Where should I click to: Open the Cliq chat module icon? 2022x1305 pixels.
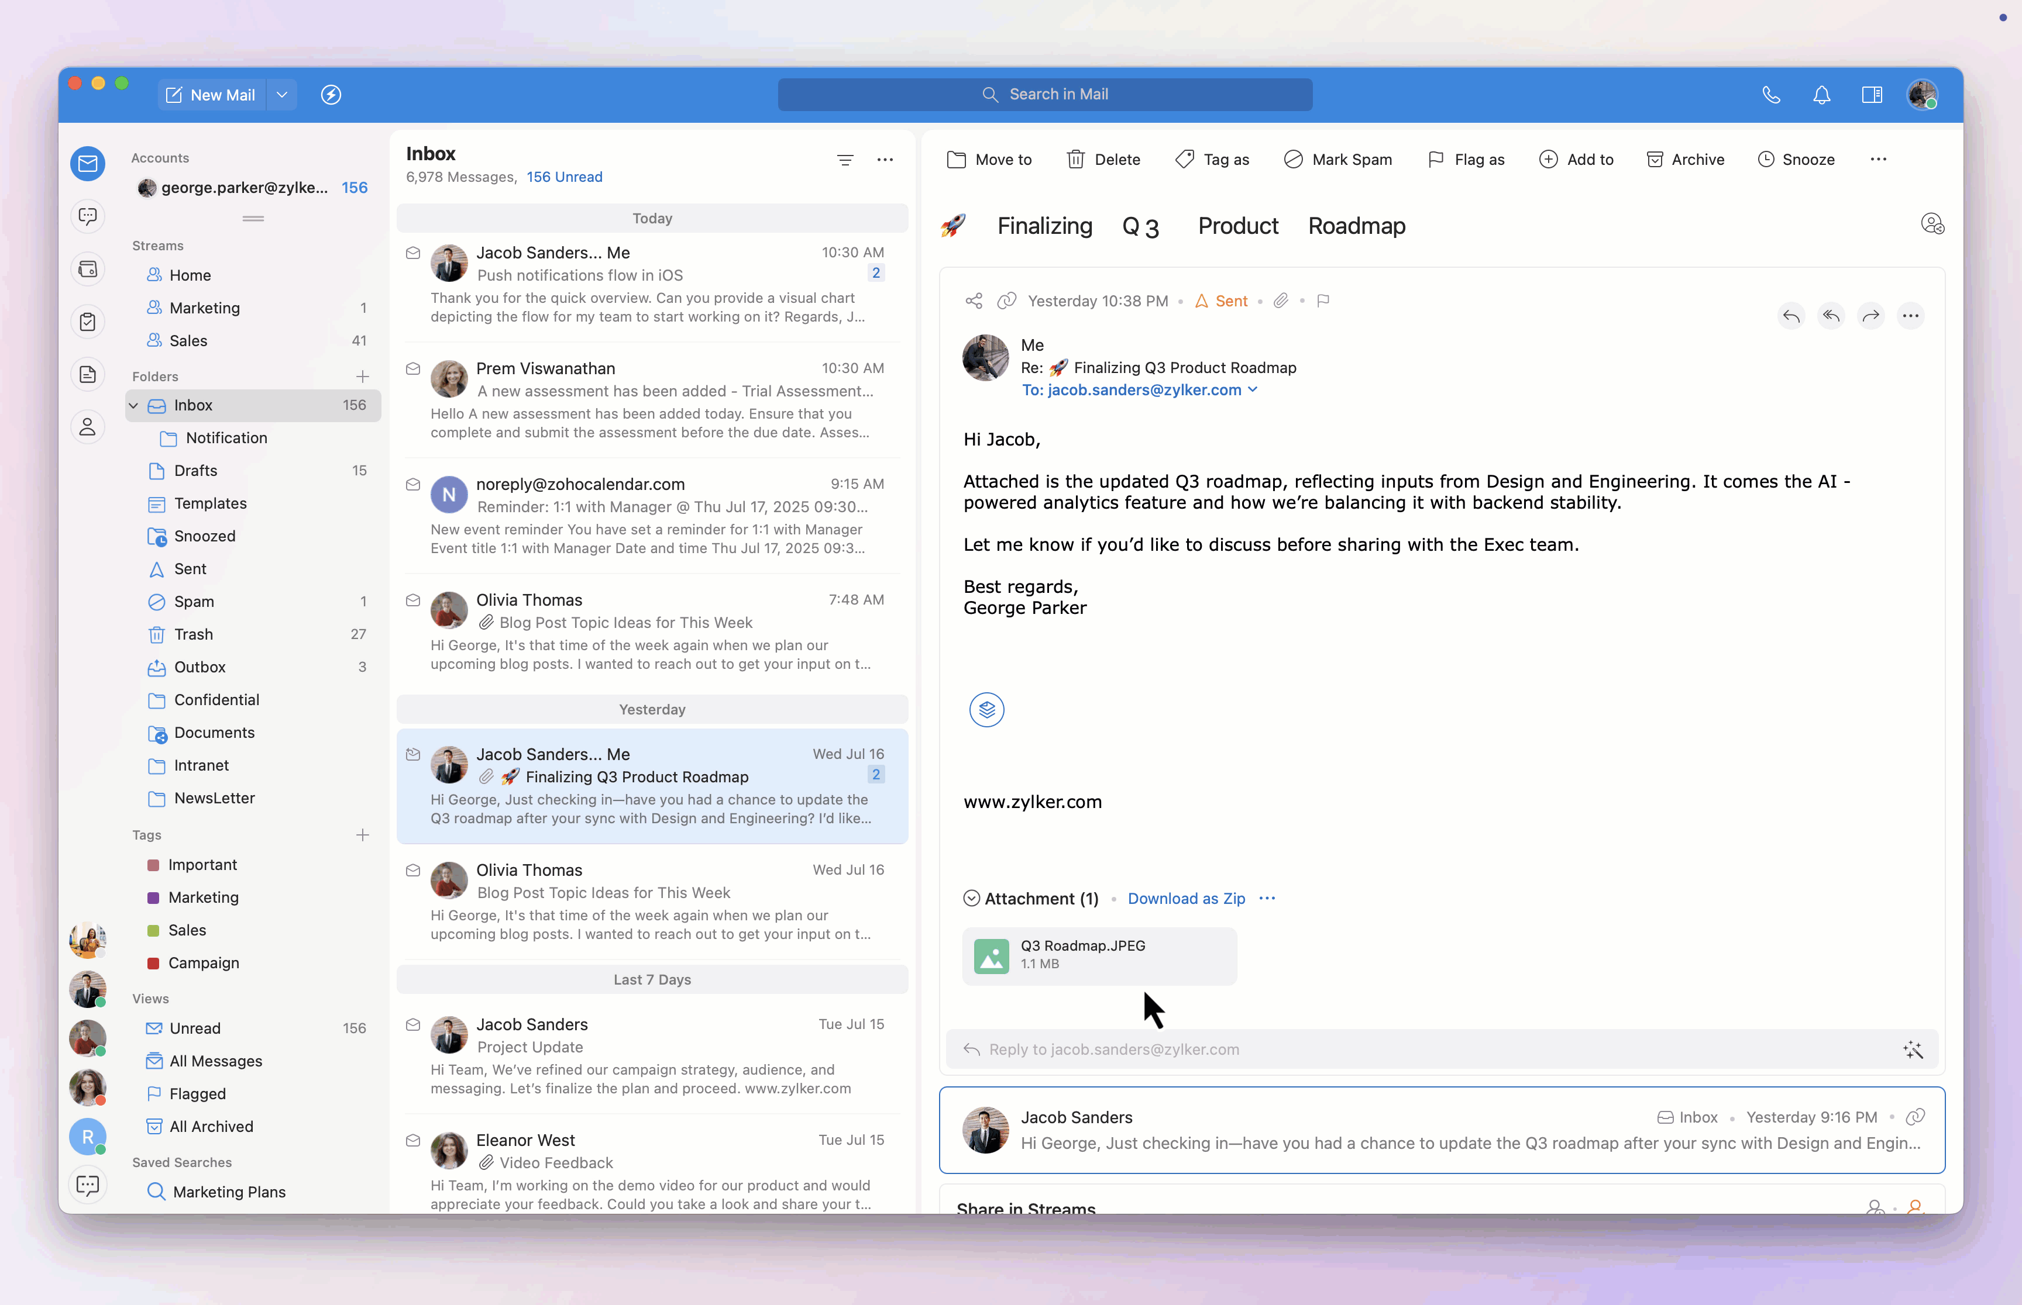[87, 216]
